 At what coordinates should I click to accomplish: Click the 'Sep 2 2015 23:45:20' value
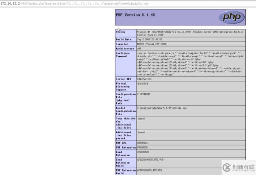(150, 40)
